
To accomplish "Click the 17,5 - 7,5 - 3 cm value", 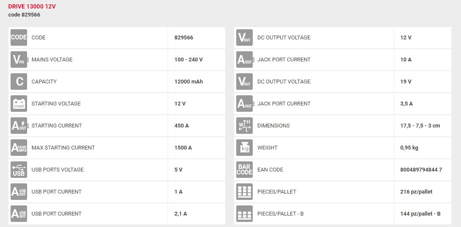I will point(420,126).
